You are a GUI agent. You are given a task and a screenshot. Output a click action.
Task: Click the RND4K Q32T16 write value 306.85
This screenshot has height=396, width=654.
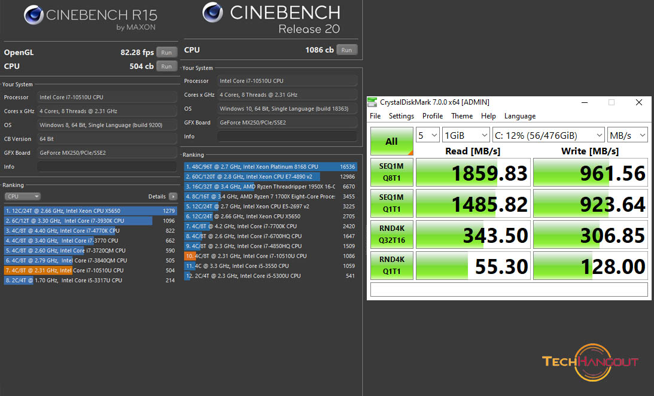click(x=590, y=234)
